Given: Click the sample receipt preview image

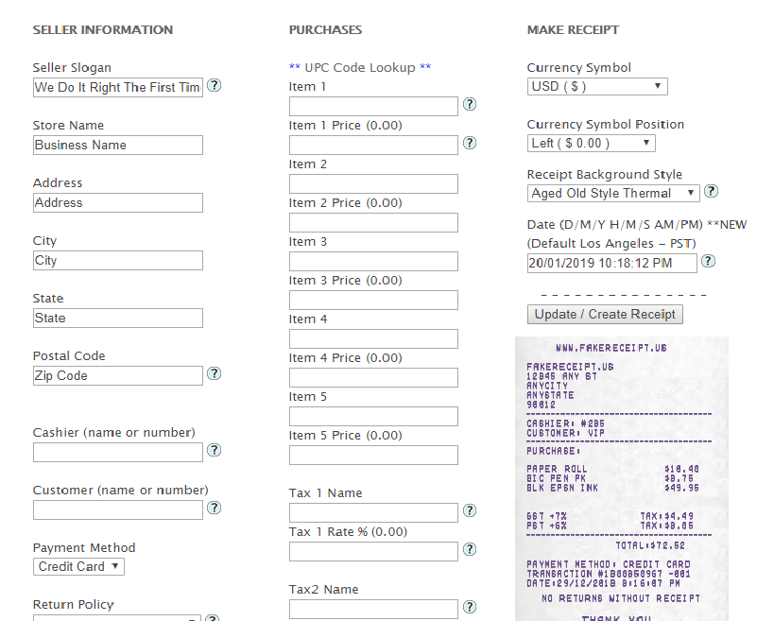Looking at the screenshot, I should click(x=622, y=479).
